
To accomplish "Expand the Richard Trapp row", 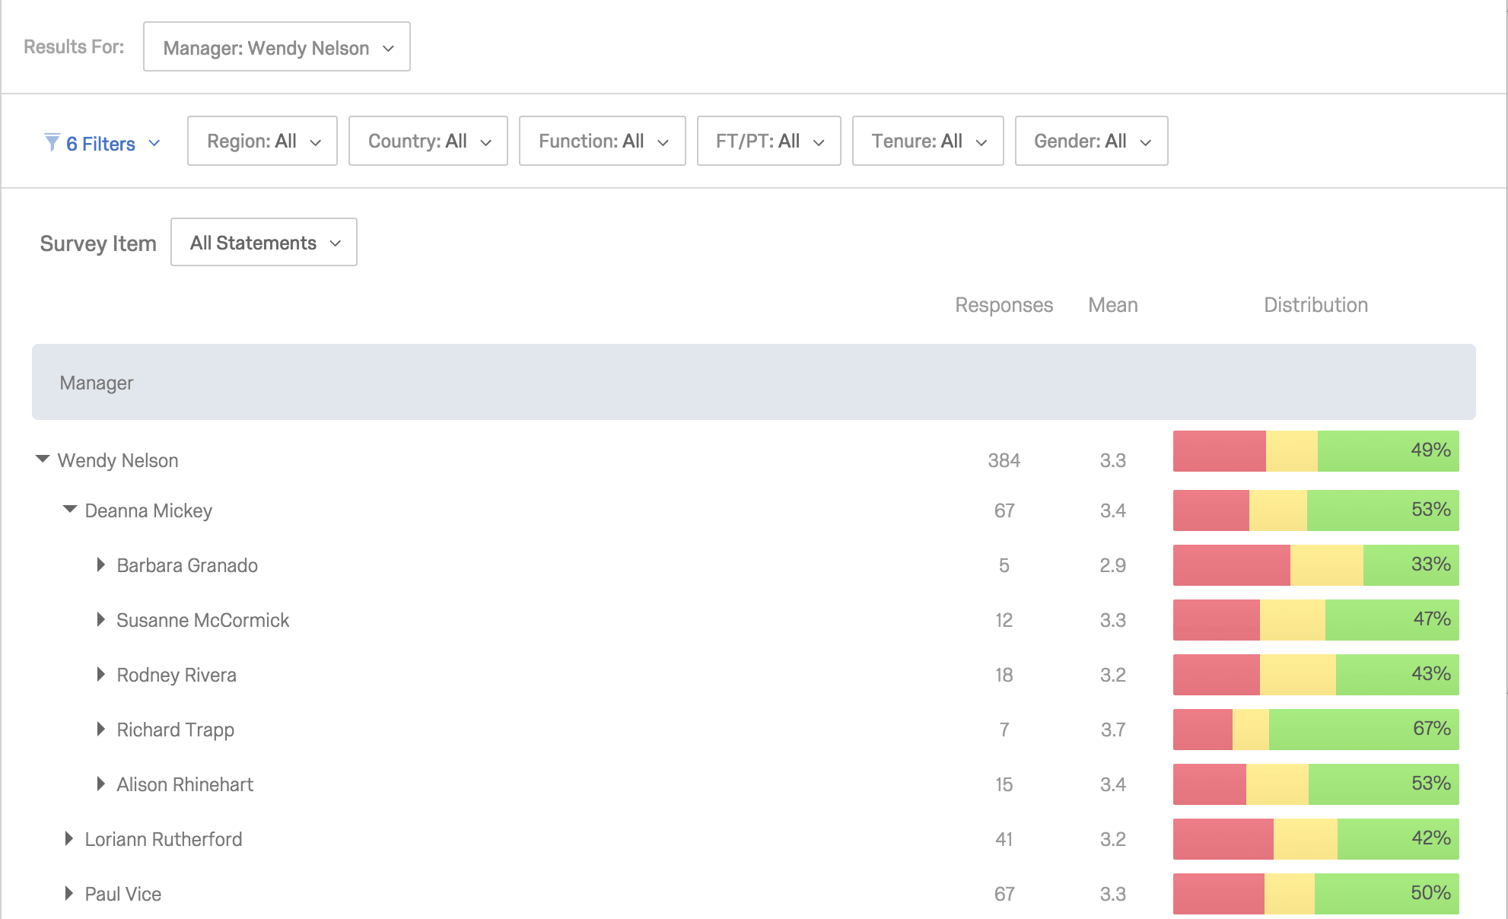I will [100, 729].
